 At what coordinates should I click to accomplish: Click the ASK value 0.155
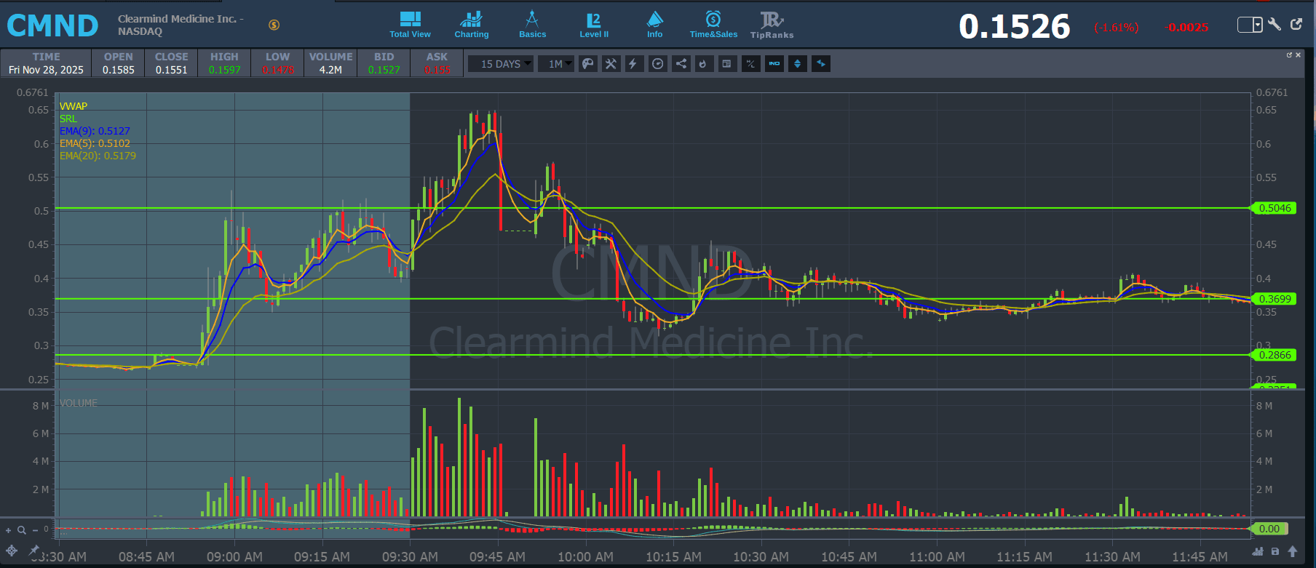tap(437, 70)
